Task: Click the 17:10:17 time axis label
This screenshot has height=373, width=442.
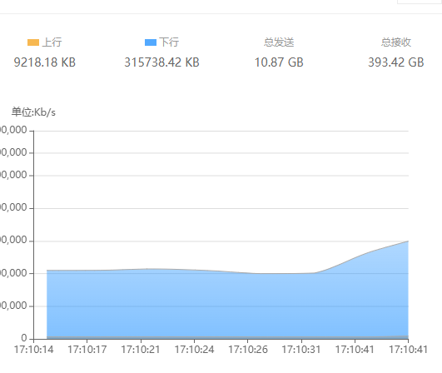Action: point(87,350)
